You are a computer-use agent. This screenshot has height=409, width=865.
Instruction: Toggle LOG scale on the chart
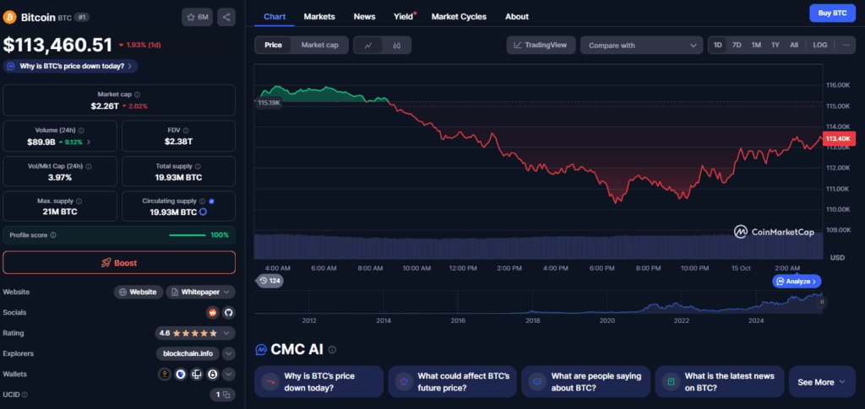[x=819, y=45]
